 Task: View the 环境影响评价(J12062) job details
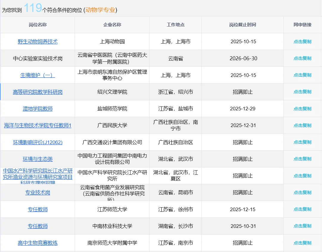pyautogui.click(x=38, y=142)
